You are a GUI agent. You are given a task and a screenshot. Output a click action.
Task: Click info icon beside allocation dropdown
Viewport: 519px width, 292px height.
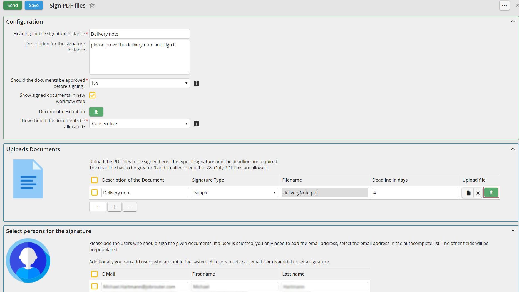(197, 123)
